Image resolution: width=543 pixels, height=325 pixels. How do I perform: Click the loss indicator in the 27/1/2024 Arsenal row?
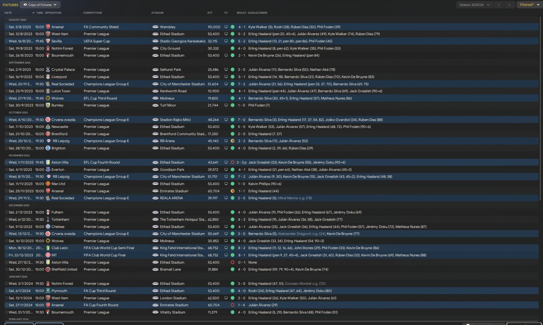click(232, 305)
